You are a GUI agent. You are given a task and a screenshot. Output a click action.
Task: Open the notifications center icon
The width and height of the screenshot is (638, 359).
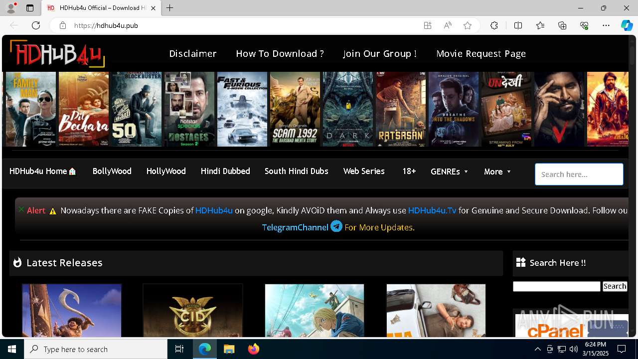(622, 349)
